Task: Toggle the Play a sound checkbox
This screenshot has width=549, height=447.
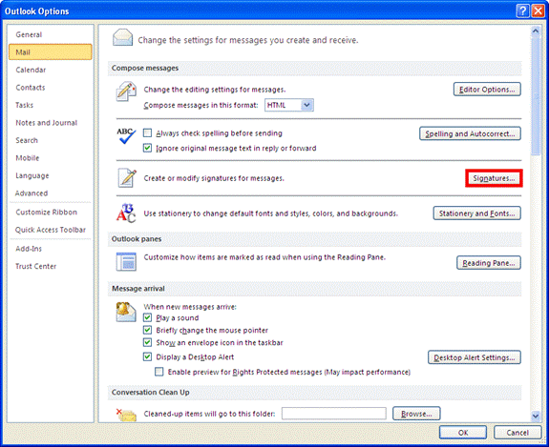Action: pos(147,317)
